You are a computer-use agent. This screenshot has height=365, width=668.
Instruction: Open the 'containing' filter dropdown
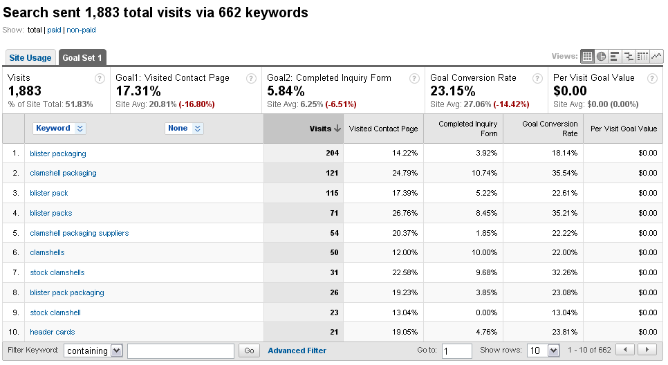tap(93, 350)
